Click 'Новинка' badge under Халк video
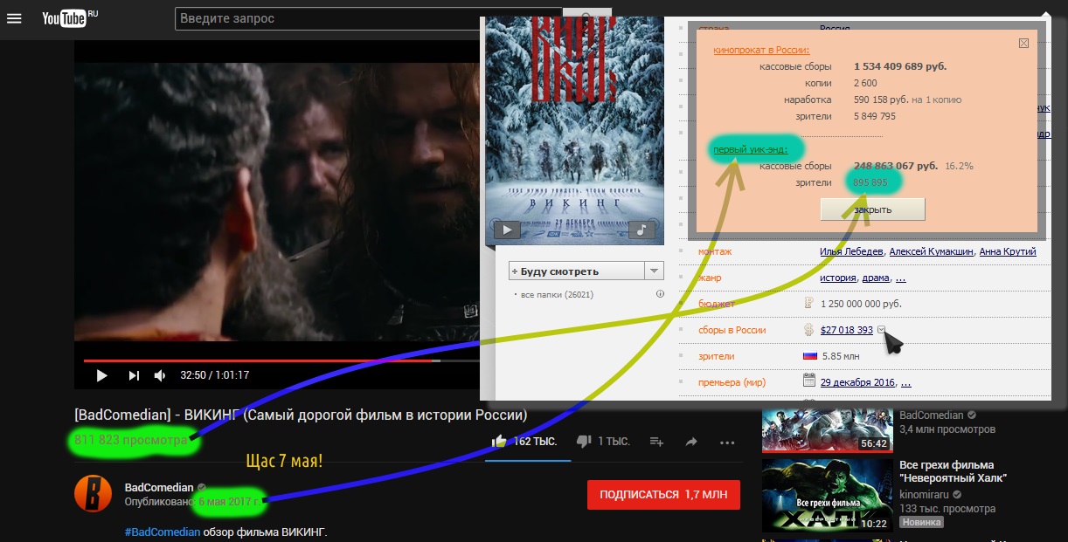 [921, 522]
